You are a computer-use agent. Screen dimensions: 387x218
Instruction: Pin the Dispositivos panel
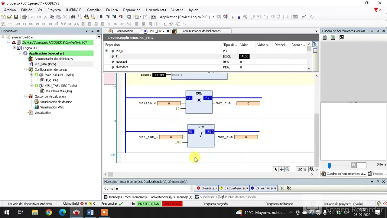click(93, 31)
